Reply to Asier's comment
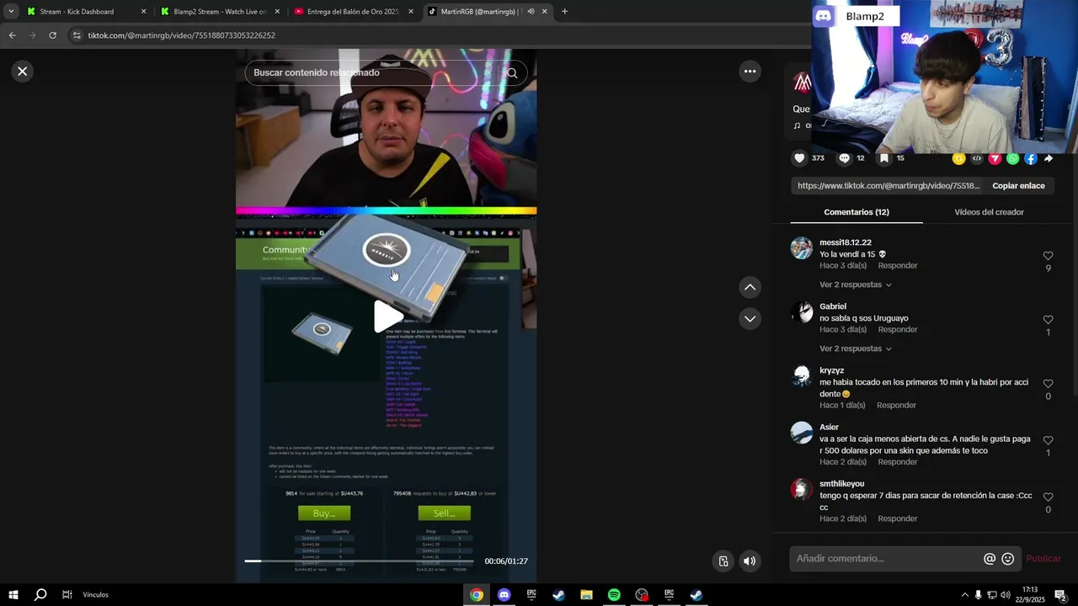This screenshot has width=1078, height=606. [898, 462]
